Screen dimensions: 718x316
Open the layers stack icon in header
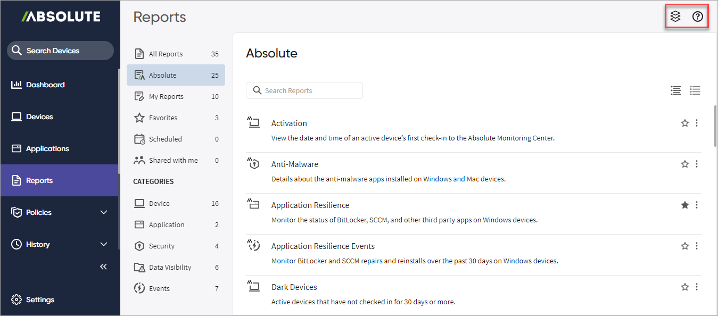[675, 16]
